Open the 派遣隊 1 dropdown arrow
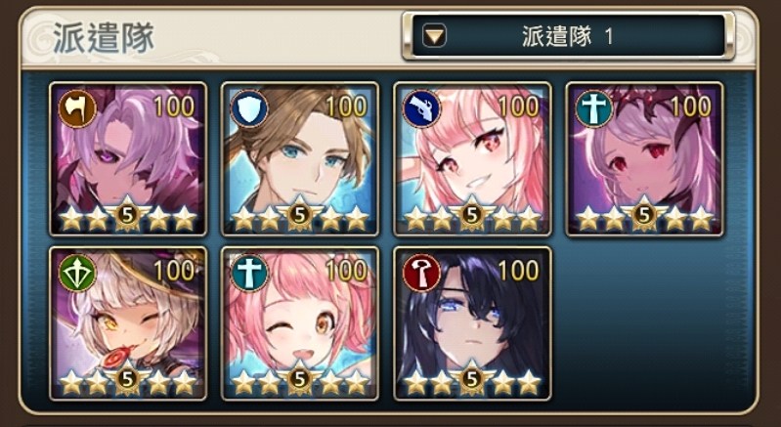This screenshot has height=427, width=781. pyautogui.click(x=434, y=36)
